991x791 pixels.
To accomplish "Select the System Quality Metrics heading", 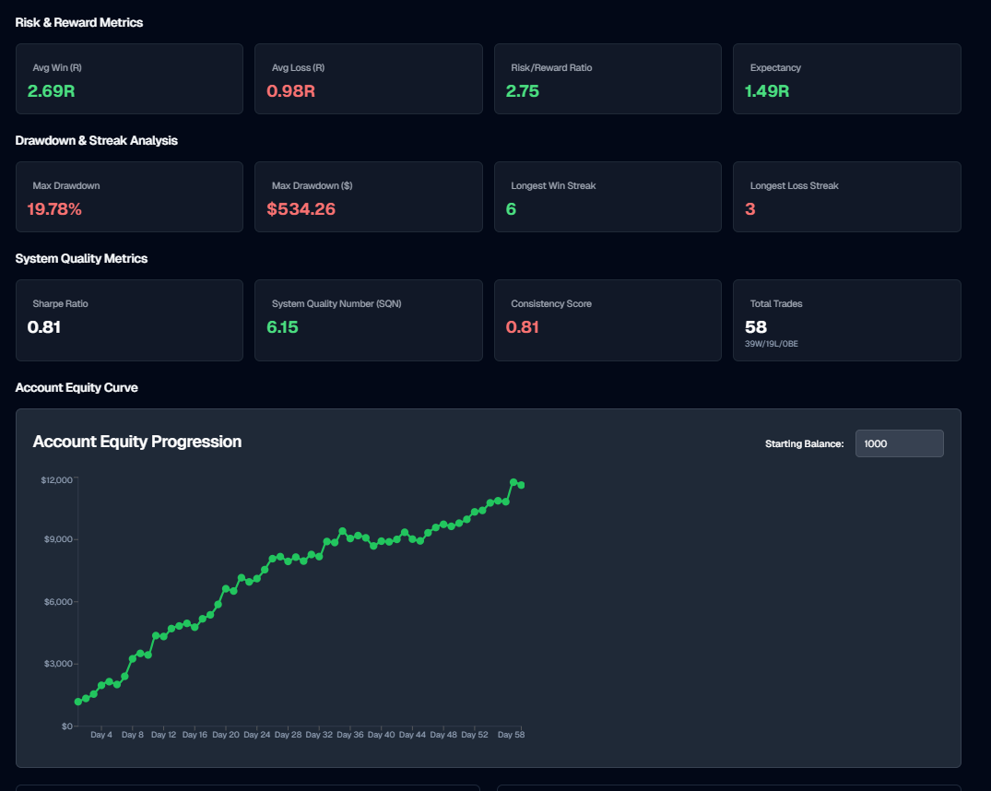I will (81, 258).
